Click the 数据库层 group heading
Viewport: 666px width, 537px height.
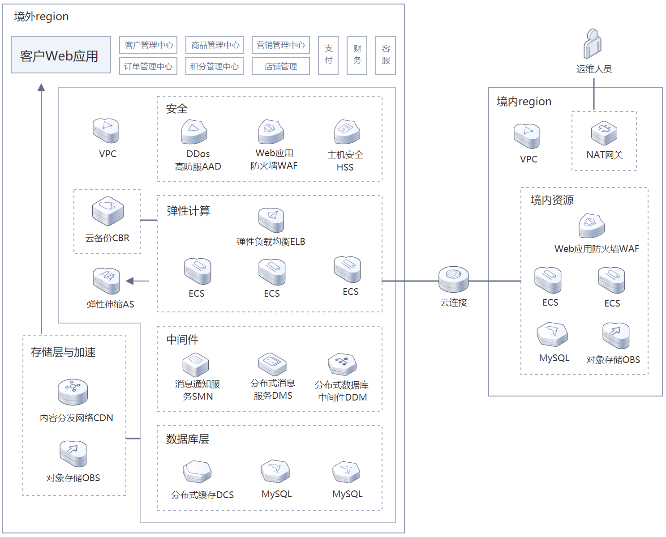point(188,439)
